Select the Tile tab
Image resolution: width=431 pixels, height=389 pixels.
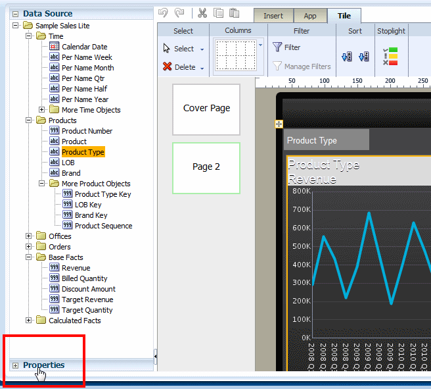tap(344, 16)
